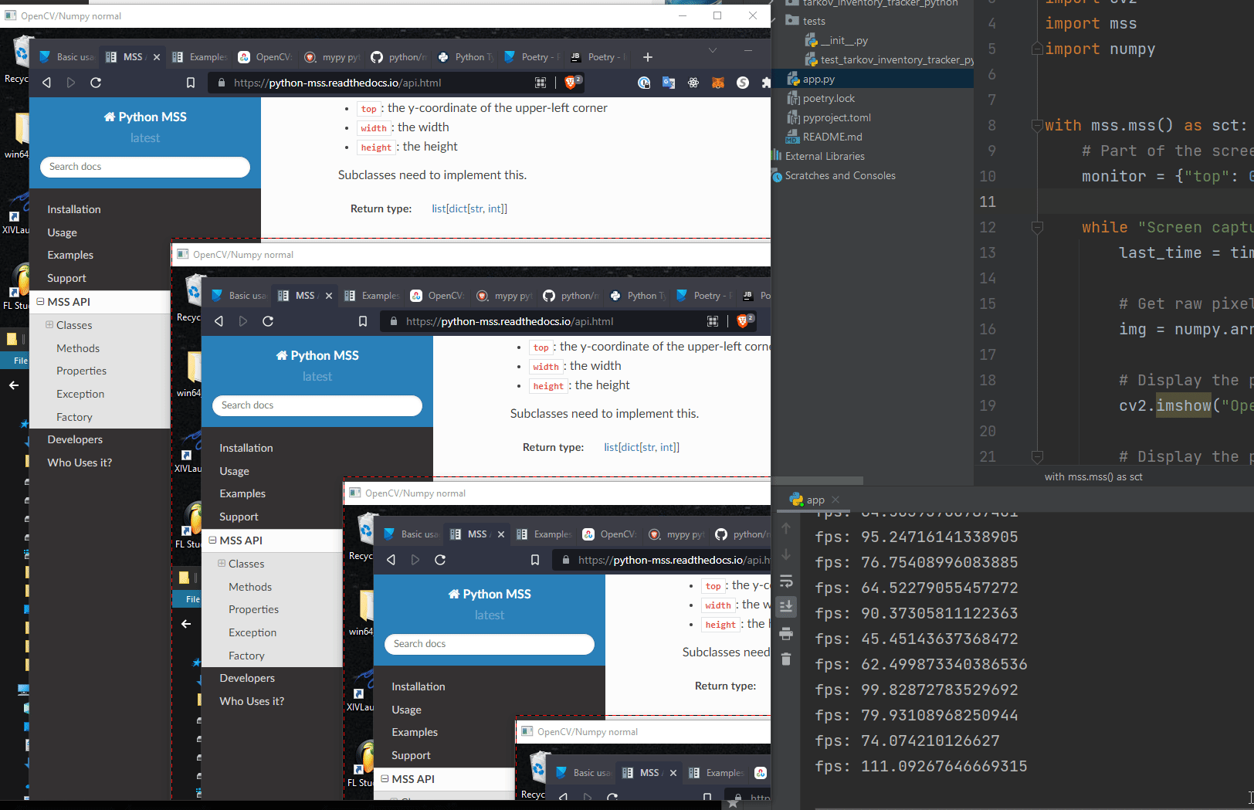Toggle scroll to end in the Run console
The image size is (1254, 810).
[x=786, y=606]
